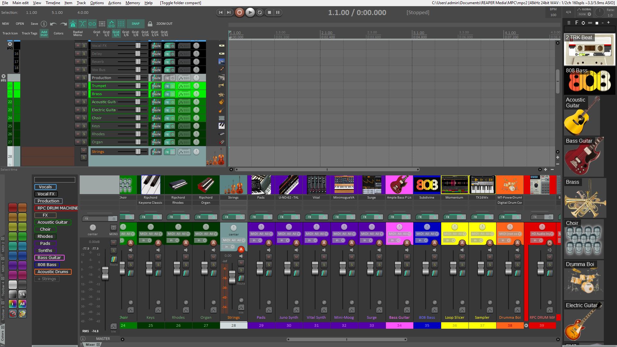
Task: Collapse the Production folder arrow
Action: (4, 76)
